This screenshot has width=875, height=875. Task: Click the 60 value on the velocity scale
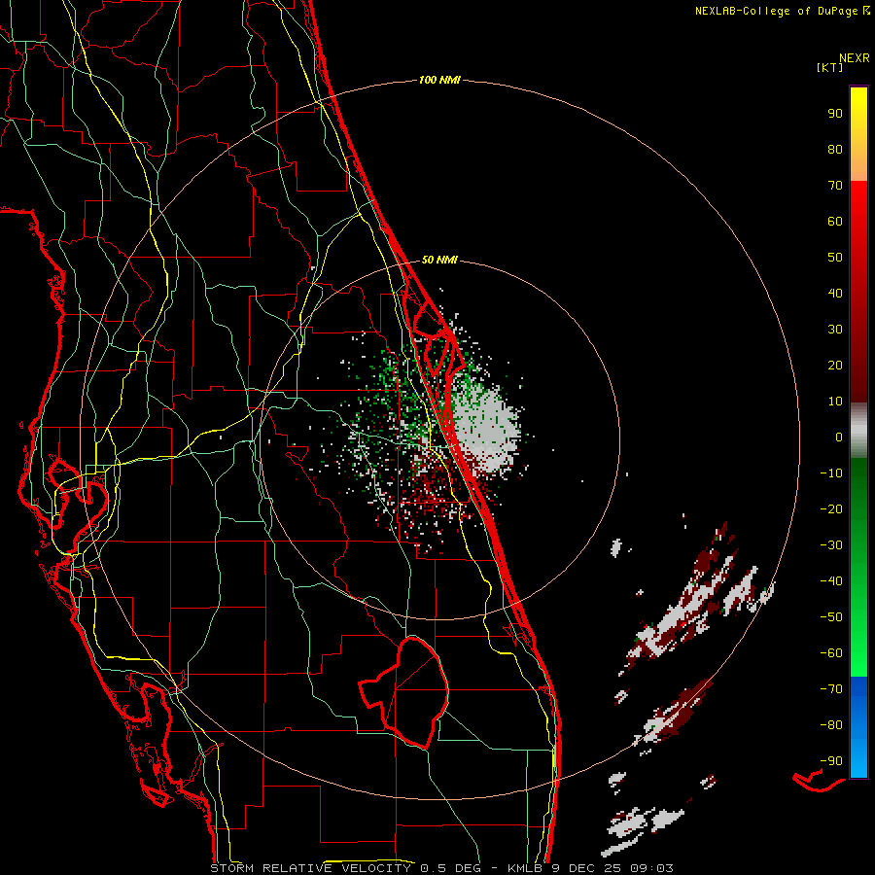pyautogui.click(x=835, y=221)
